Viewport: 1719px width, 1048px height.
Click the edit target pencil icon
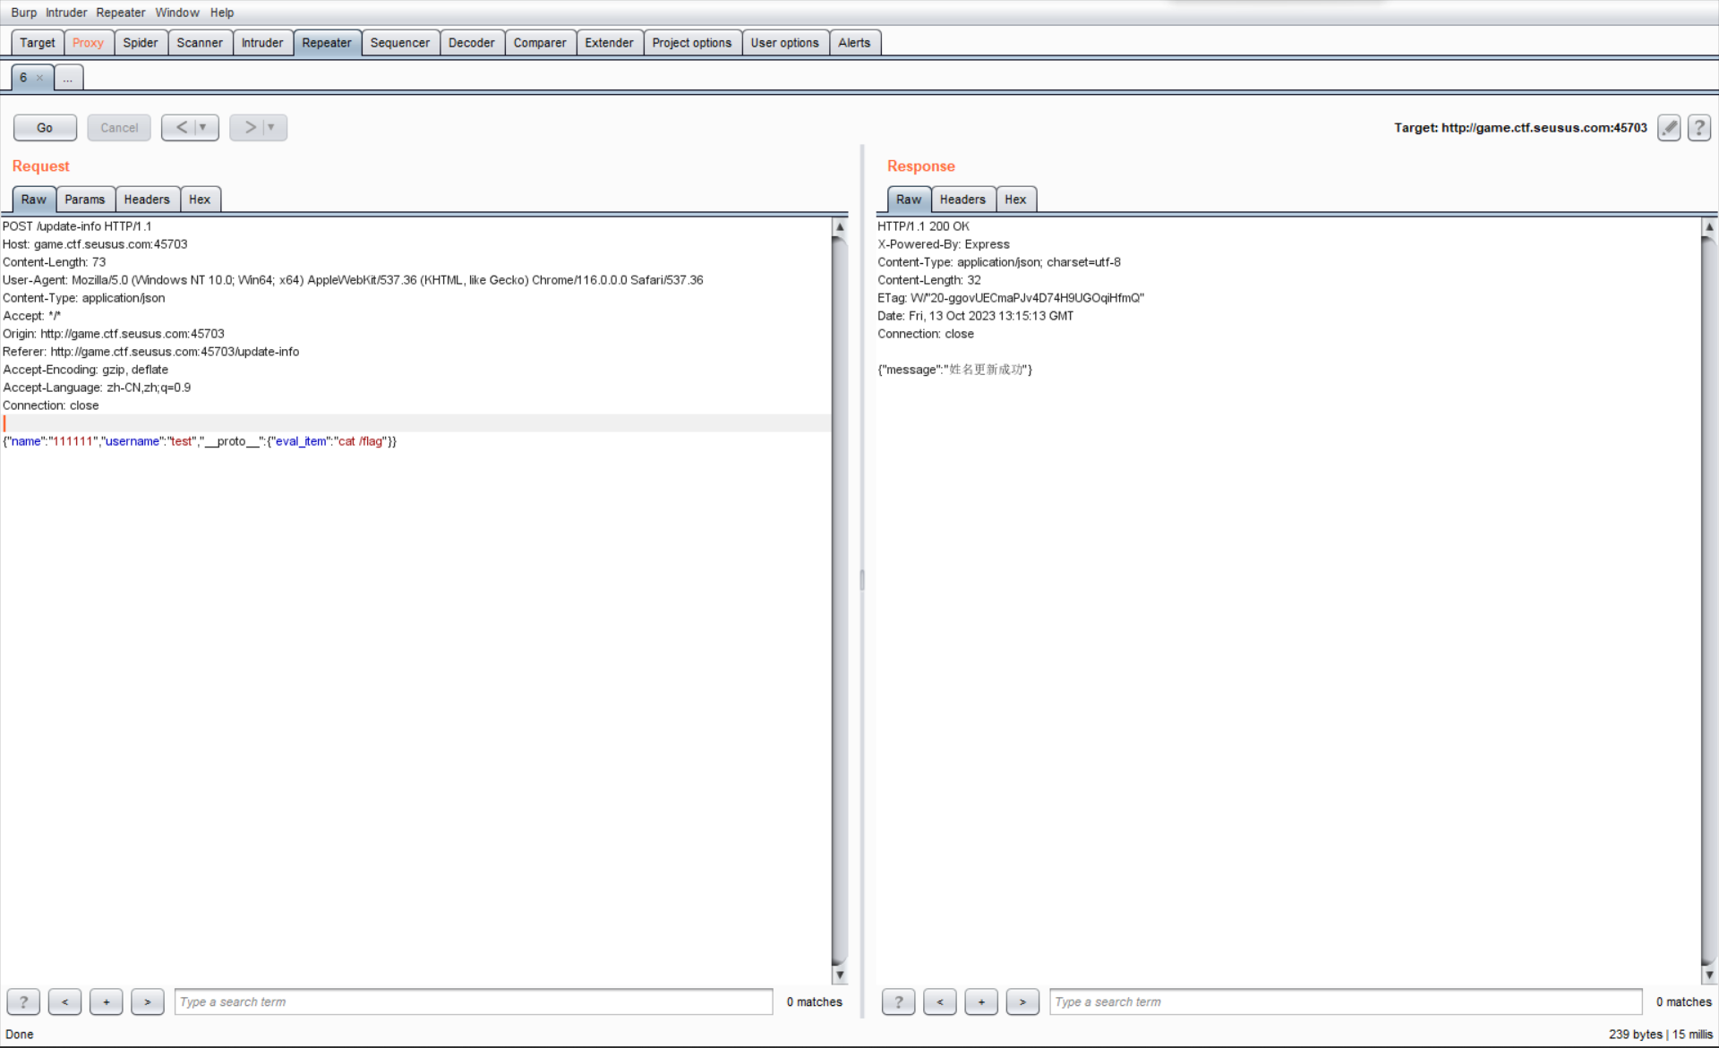click(x=1669, y=128)
